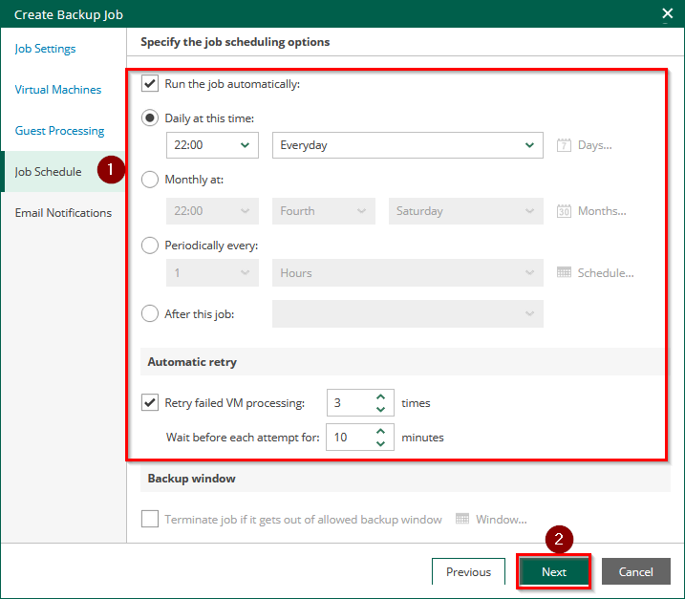Select Daily at this time option
Image resolution: width=685 pixels, height=599 pixels.
coord(150,118)
